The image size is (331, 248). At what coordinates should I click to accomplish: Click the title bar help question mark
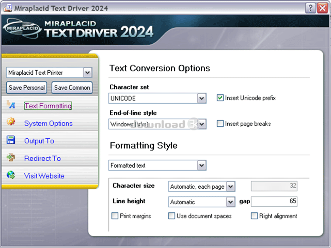310,8
